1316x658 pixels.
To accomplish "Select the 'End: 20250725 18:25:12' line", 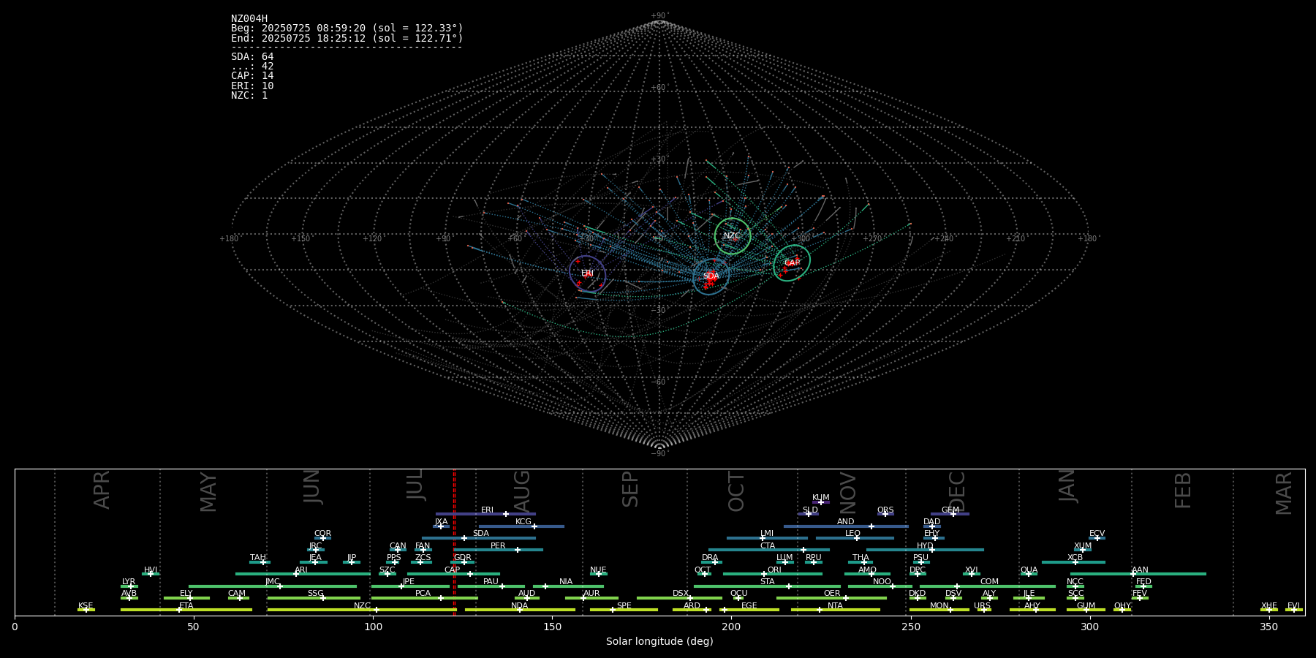I will pyautogui.click(x=347, y=38).
